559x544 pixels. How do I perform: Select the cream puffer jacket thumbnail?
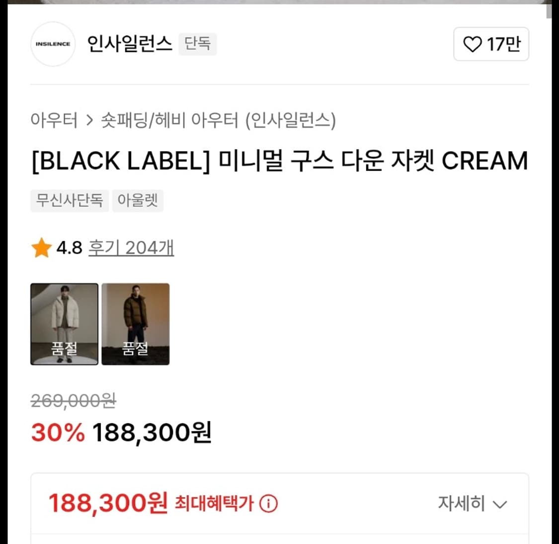point(64,324)
